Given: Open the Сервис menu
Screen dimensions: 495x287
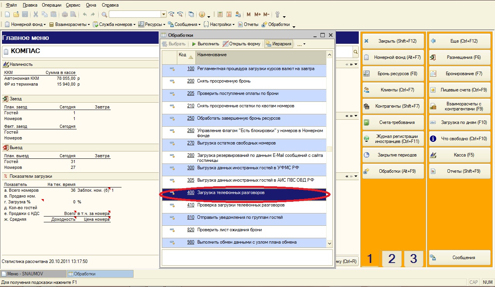Looking at the screenshot, I should [x=72, y=5].
